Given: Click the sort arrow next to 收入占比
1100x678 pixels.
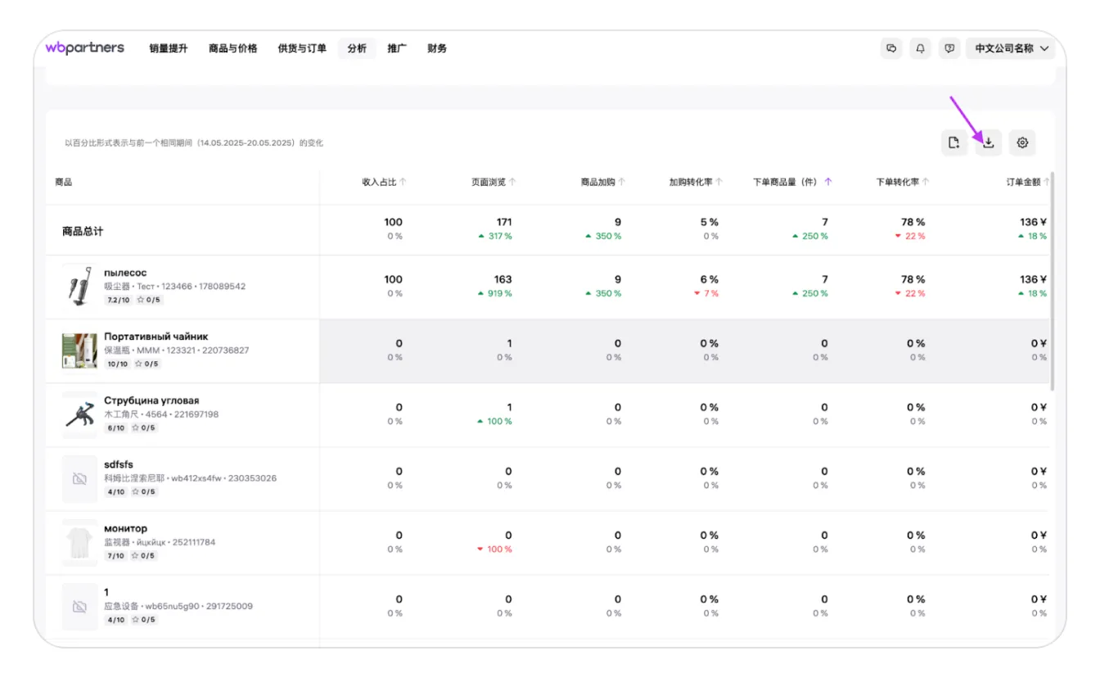Looking at the screenshot, I should tap(403, 182).
